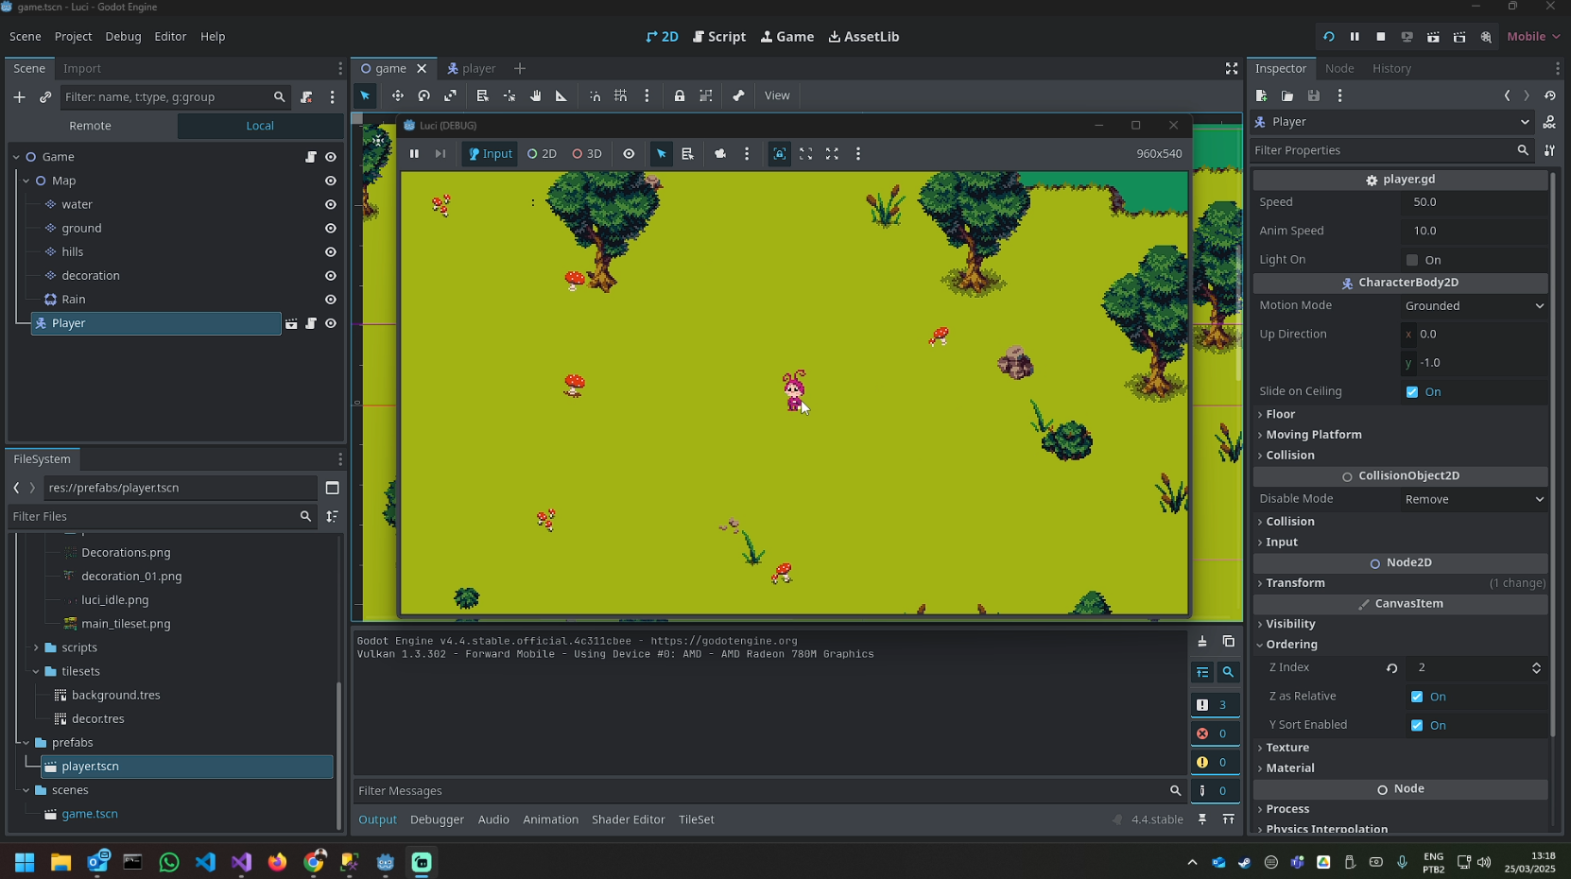Click the Rotate Mode tool icon
Viewport: 1571px width, 879px height.
[423, 95]
